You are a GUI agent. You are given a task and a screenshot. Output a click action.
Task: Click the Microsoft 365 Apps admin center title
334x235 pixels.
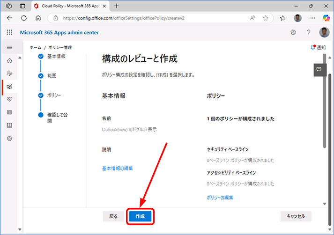click(59, 32)
